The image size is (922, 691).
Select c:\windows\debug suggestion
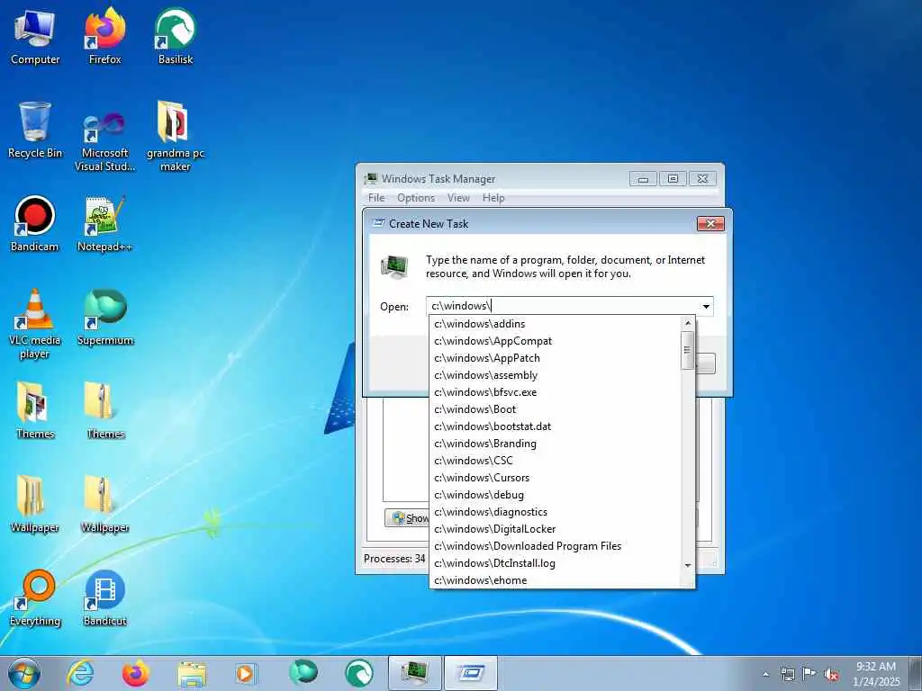coord(555,495)
